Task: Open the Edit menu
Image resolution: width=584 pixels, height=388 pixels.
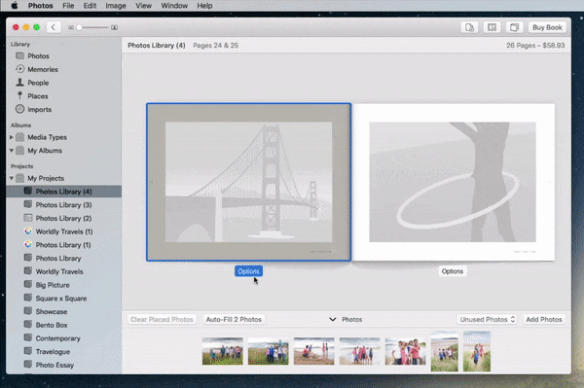Action: 90,6
